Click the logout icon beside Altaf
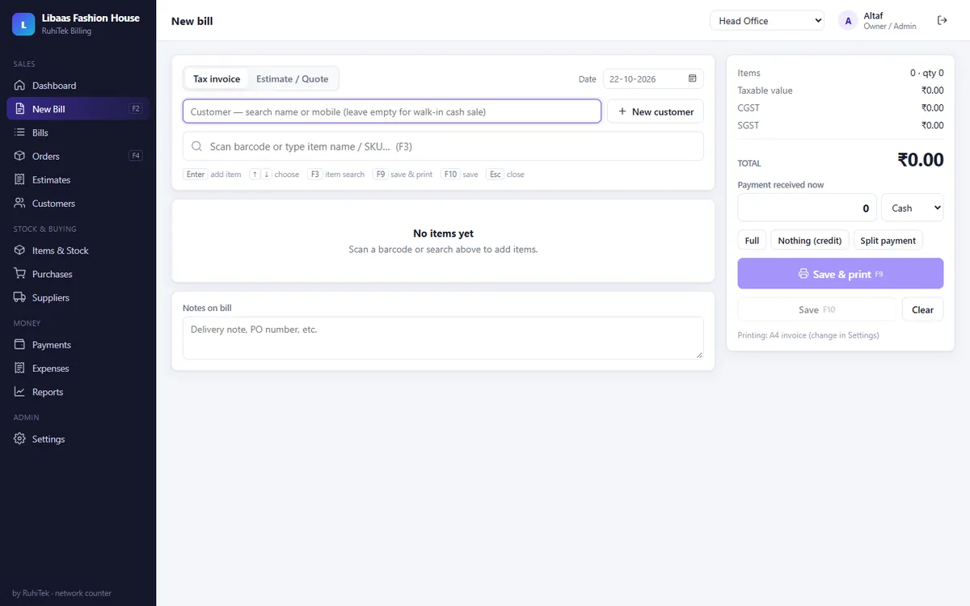970x606 pixels. point(942,21)
